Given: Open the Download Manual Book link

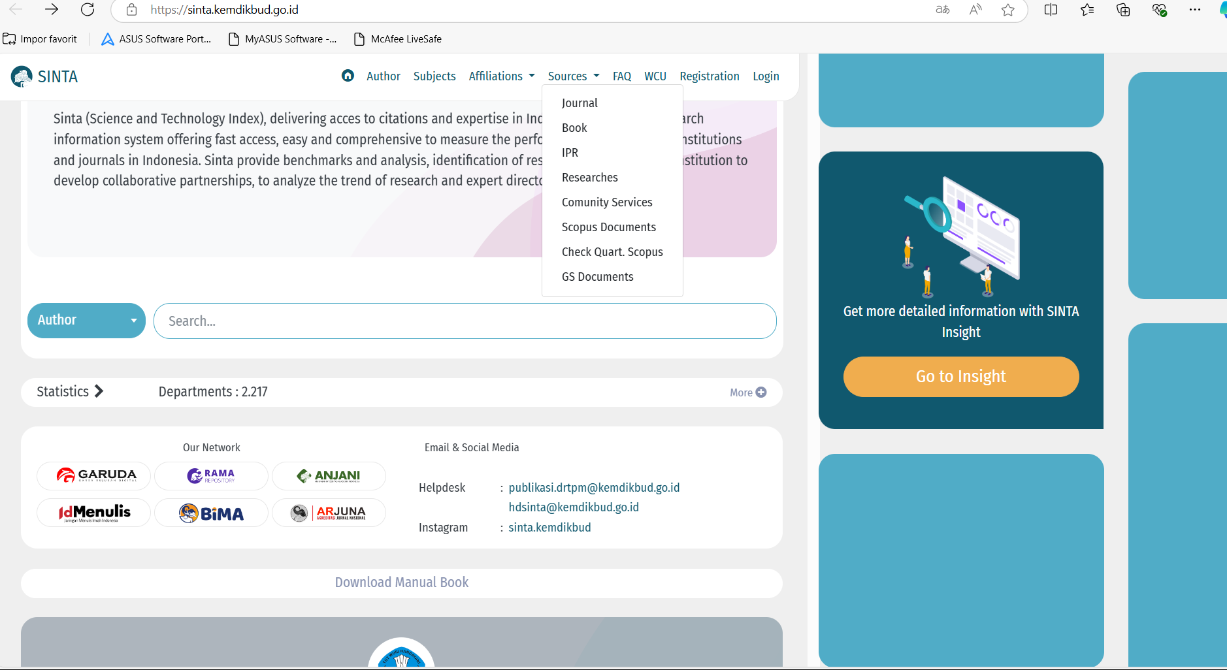Looking at the screenshot, I should pyautogui.click(x=401, y=582).
